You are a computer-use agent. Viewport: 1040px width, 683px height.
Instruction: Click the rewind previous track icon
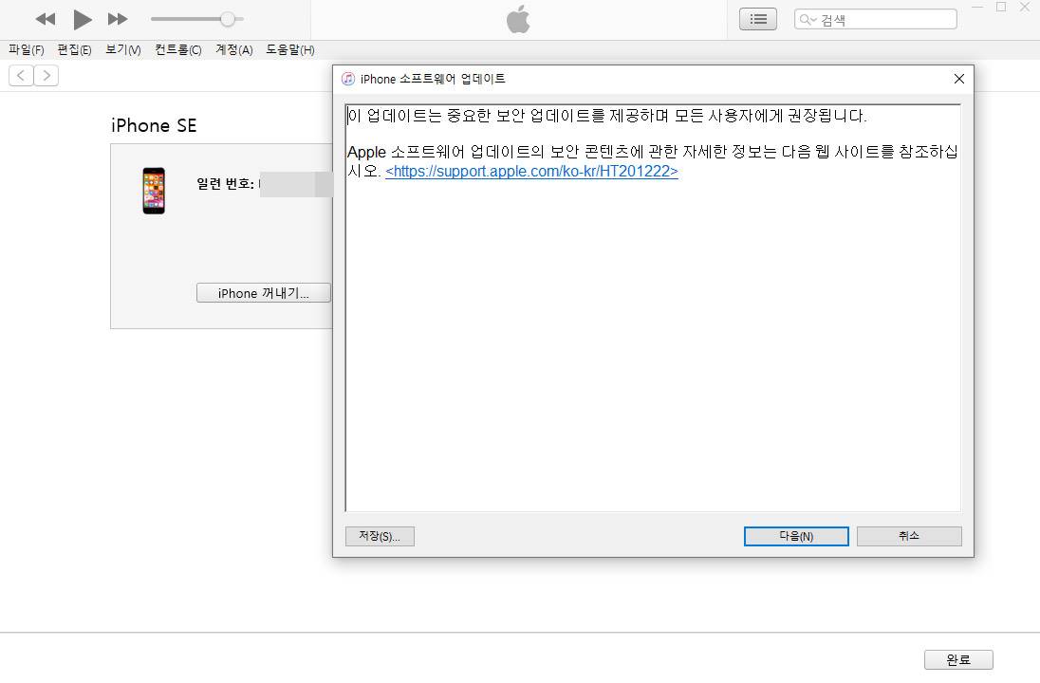point(46,19)
